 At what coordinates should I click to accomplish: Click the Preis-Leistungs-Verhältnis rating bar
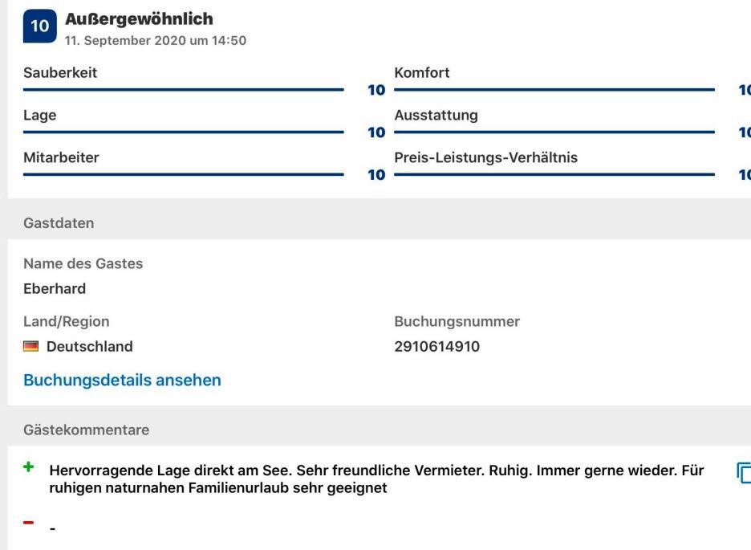tap(554, 174)
